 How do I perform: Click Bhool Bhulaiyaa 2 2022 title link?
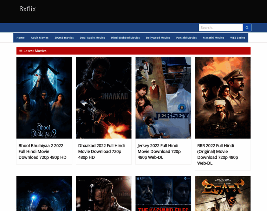click(x=43, y=152)
